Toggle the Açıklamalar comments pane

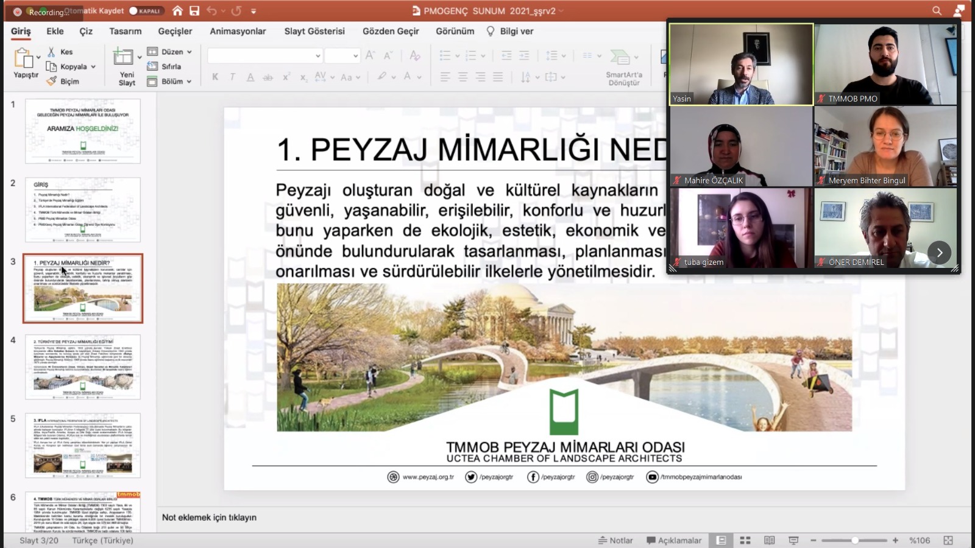point(674,540)
